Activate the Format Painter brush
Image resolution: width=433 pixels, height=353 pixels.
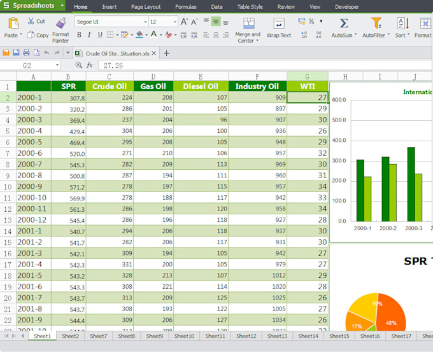tap(61, 23)
